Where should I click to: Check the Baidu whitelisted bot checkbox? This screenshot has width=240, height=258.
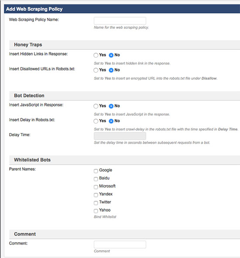[x=96, y=179]
